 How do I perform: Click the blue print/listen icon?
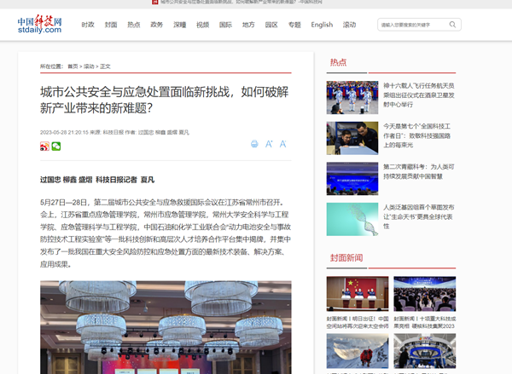pos(254,144)
